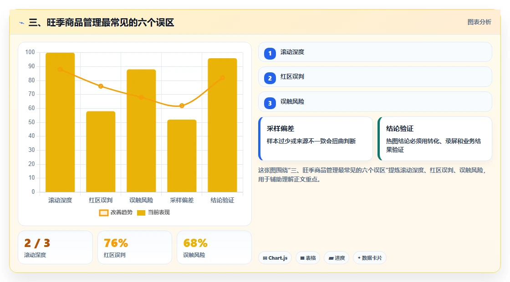
Task: Click the trend line point above 红区误判
Action: [101, 86]
